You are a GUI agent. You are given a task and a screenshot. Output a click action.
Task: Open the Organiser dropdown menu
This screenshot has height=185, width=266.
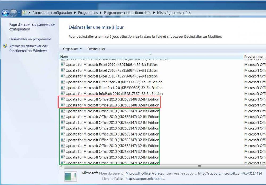click(x=72, y=49)
